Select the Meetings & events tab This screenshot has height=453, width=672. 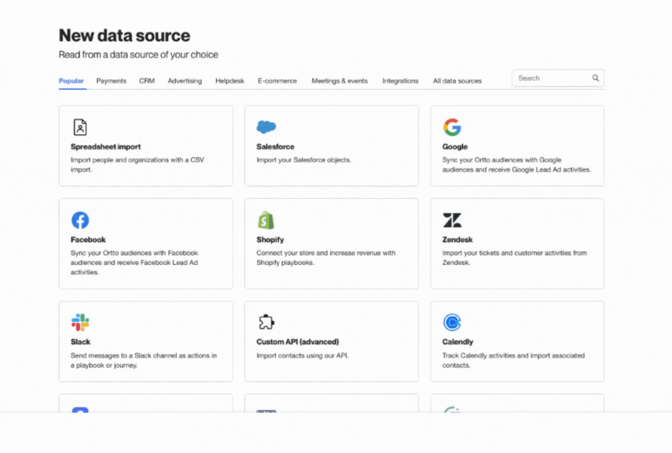[x=340, y=81]
